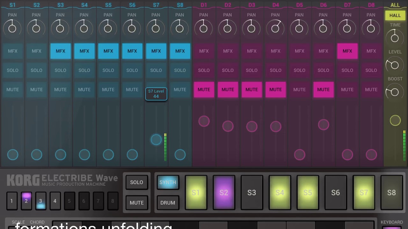Select the D5 channel header
408x229 pixels.
[300, 5]
